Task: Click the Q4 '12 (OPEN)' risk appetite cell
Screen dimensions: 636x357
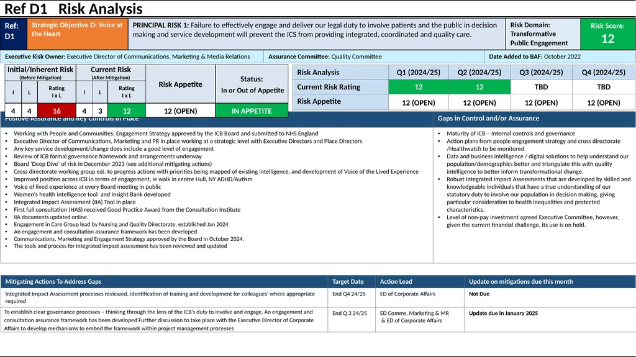Action: click(604, 102)
